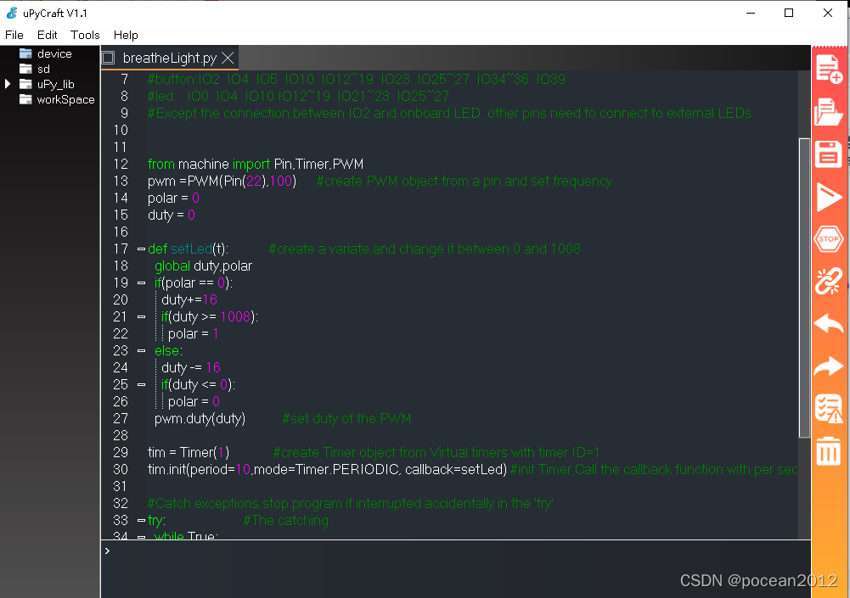This screenshot has width=850, height=598.
Task: Collapse the if(polar == 0) fold on line 19
Action: 142,282
